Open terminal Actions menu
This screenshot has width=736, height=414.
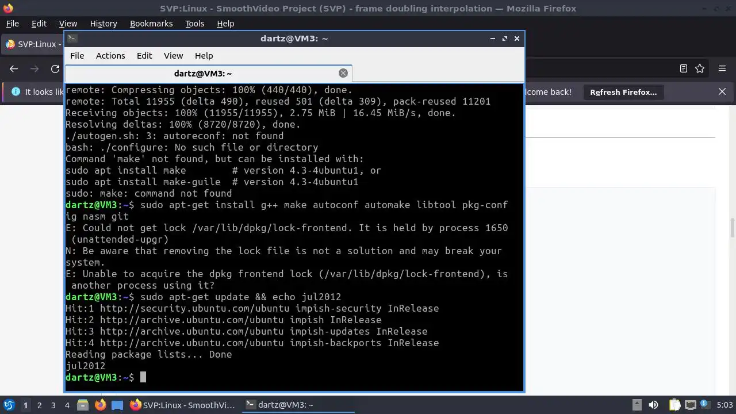(110, 55)
